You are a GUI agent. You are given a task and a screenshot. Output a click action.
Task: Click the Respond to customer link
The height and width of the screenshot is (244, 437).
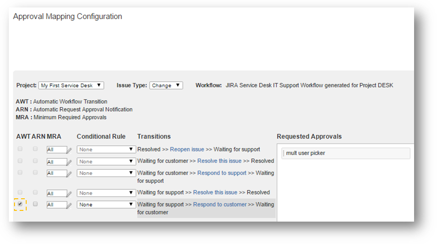click(219, 204)
